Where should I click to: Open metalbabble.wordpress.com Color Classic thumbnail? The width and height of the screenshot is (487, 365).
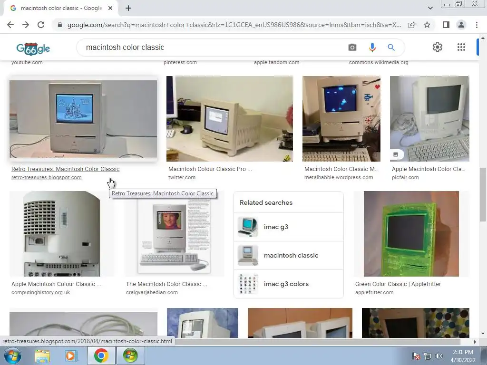(341, 118)
